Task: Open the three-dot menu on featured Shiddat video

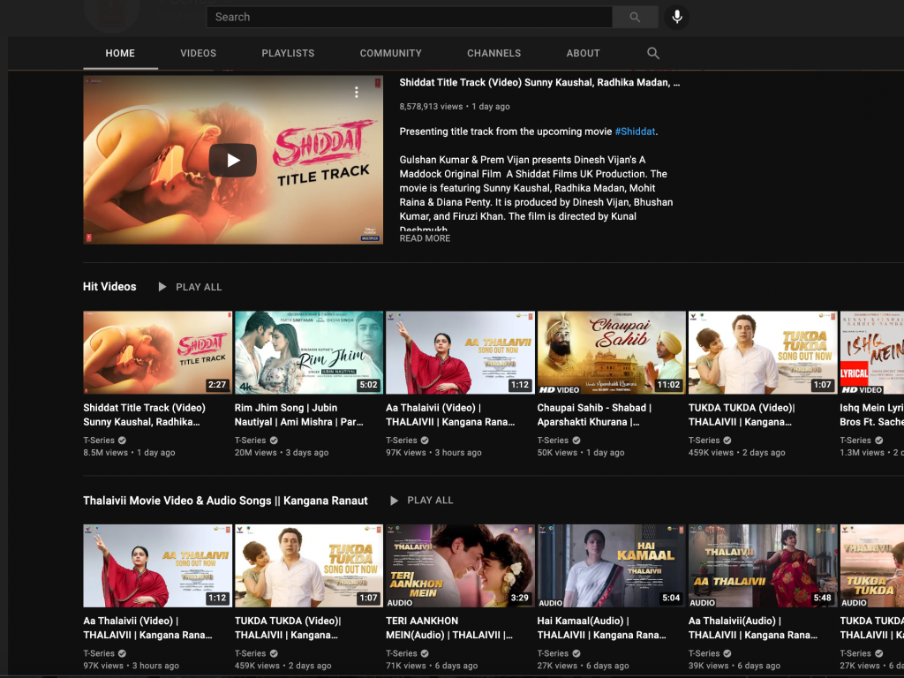Action: [x=357, y=92]
